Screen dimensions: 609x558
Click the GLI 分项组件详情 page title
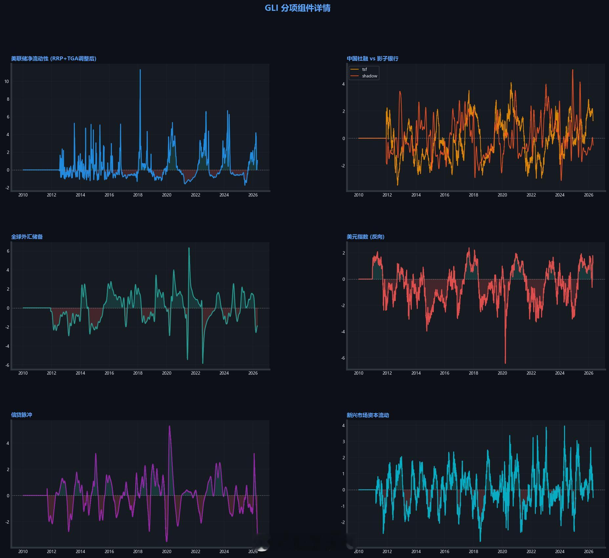pos(298,8)
